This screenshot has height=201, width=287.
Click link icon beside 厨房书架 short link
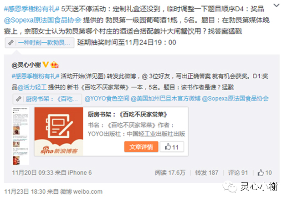click(19, 99)
